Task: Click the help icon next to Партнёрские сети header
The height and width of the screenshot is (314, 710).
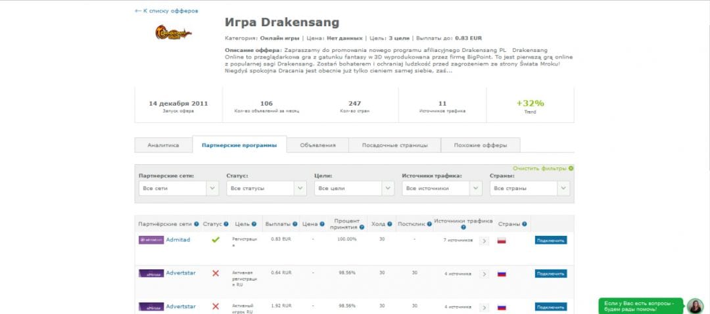Action: pyautogui.click(x=197, y=224)
